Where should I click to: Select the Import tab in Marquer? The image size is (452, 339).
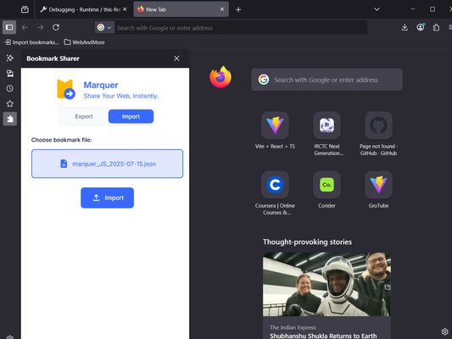point(131,116)
